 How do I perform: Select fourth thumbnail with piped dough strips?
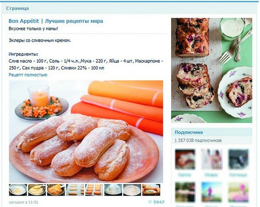(x=75, y=190)
